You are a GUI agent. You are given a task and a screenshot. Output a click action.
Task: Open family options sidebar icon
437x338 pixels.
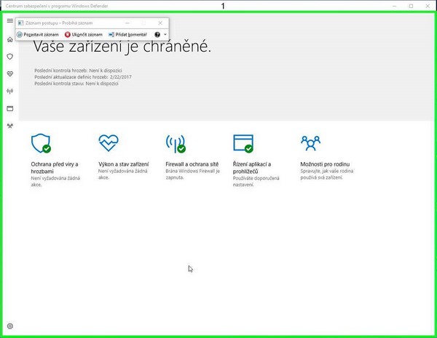[x=10, y=126]
